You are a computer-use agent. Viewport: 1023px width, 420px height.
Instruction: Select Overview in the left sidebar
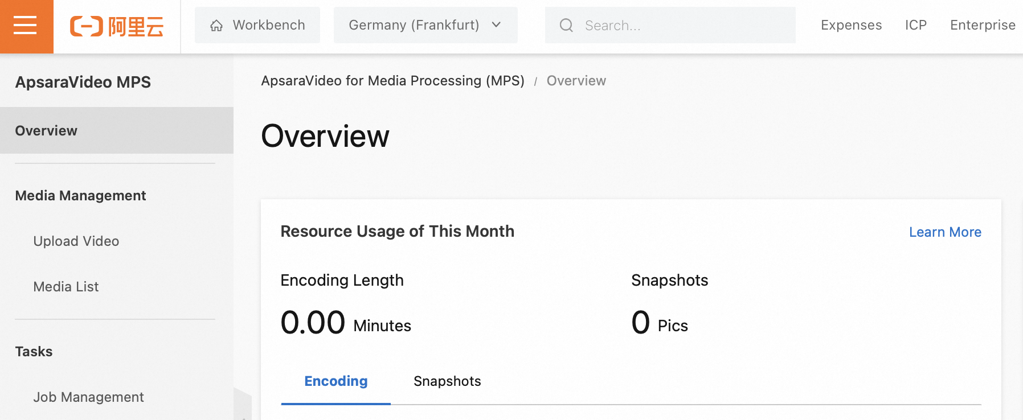click(46, 131)
